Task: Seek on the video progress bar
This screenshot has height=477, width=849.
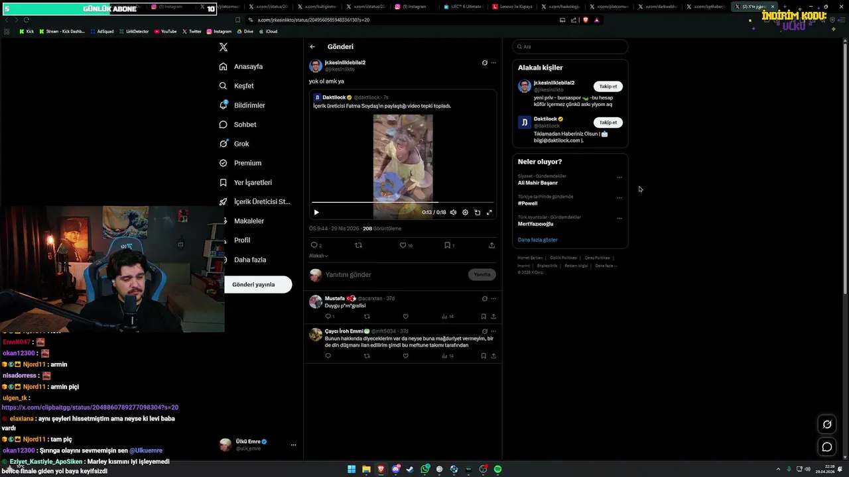Action: (x=403, y=202)
